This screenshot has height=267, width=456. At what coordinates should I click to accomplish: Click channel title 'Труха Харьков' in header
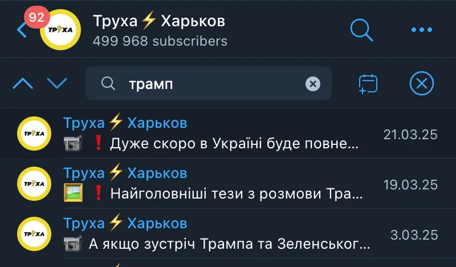pos(159,21)
